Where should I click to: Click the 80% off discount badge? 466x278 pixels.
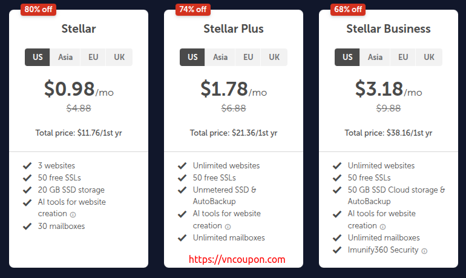pyautogui.click(x=38, y=9)
